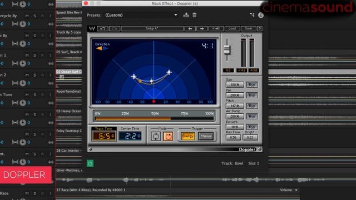Open the Setup A* preset menu
Screen dimensions: 356x200
coord(152,28)
